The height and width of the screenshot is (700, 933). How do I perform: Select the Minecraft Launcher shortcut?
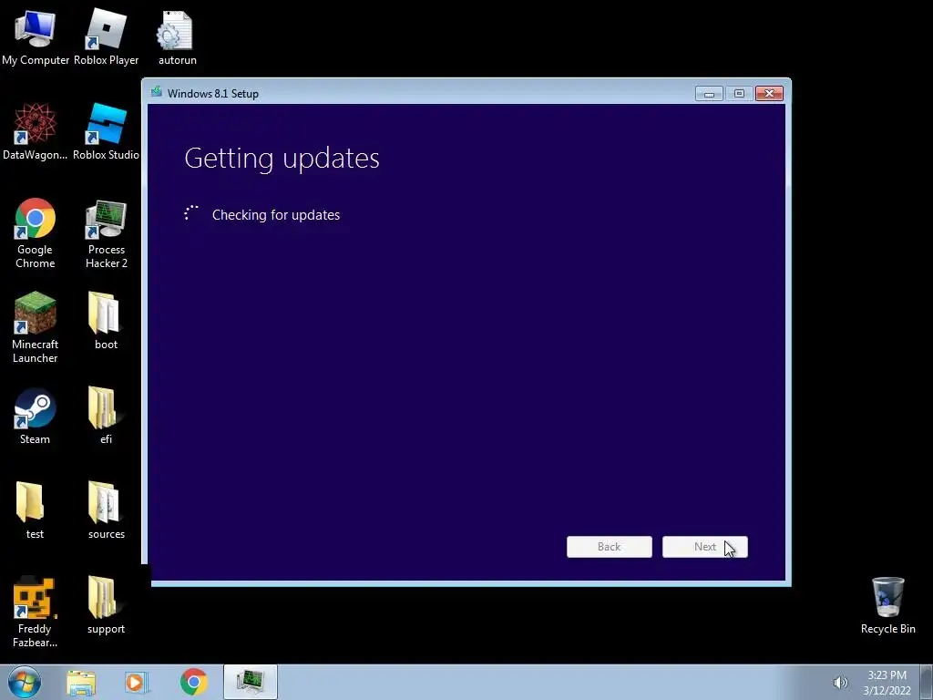tap(36, 327)
